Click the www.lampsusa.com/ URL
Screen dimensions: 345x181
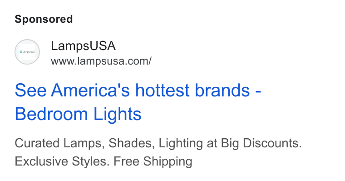point(101,61)
